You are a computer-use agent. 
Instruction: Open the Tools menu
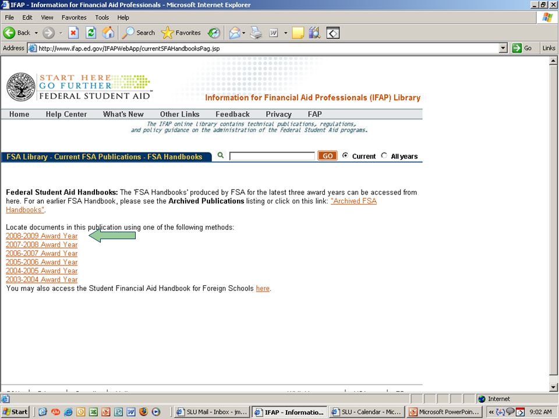click(x=101, y=17)
